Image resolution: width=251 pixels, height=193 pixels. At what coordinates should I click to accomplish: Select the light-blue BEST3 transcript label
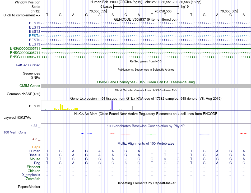35,36
